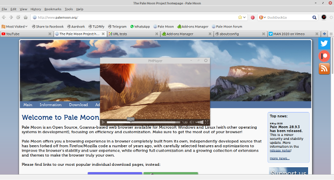Open the Patreon icon link

(x=324, y=56)
